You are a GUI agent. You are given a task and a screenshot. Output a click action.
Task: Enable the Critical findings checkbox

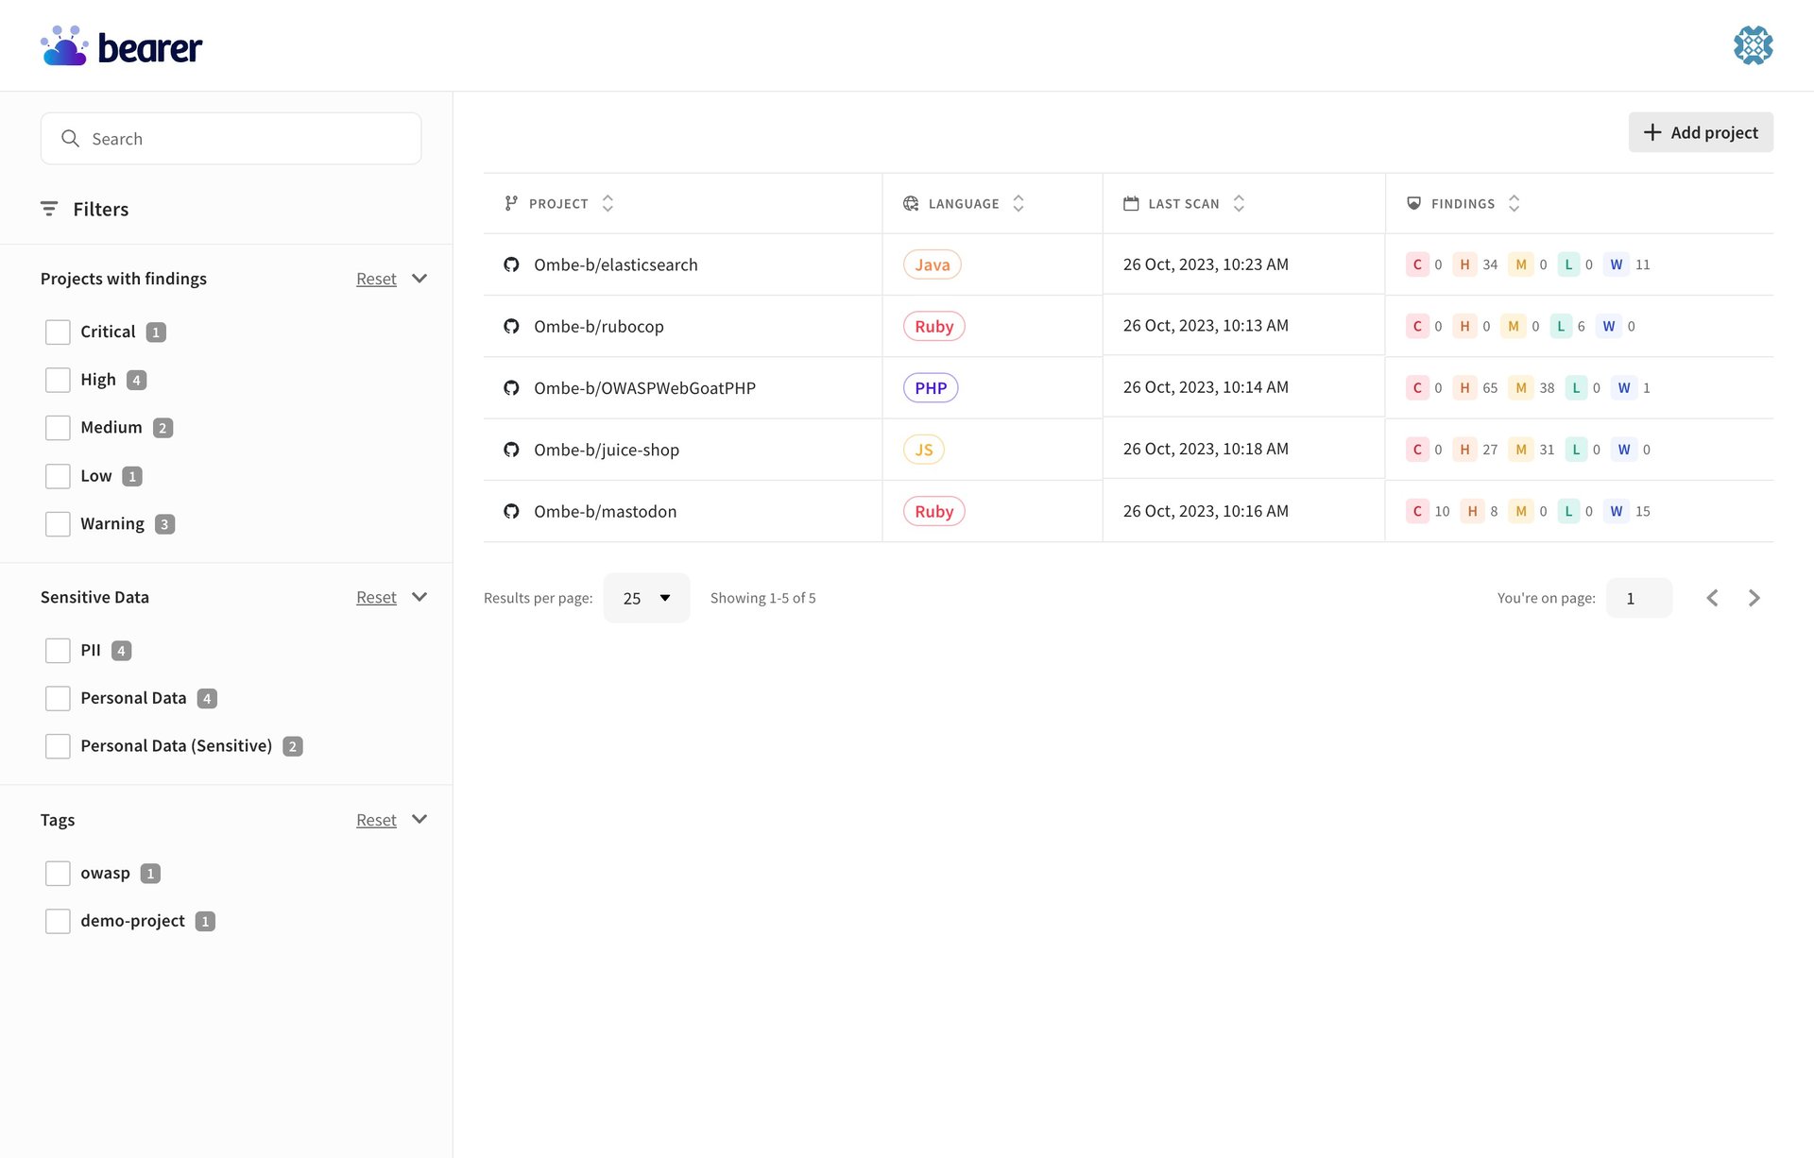(x=58, y=332)
